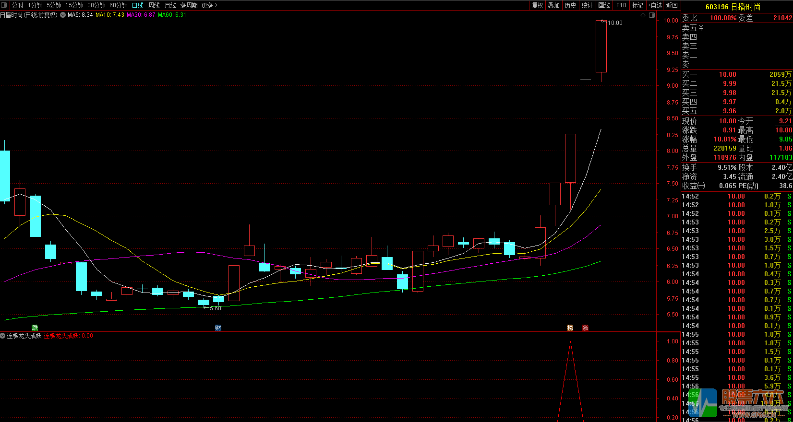Click the blue 财 marker icon
This screenshot has width=793, height=422.
point(218,328)
